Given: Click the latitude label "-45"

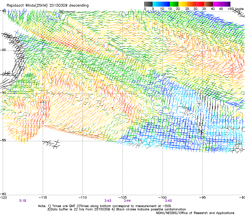Looking at the screenshot, I should point(3,50).
